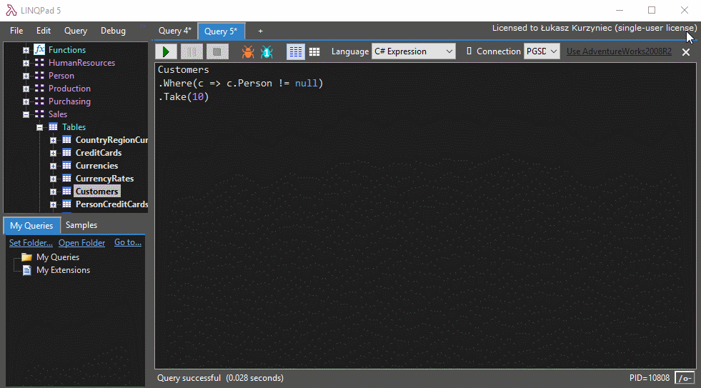Open the Debug menu

pos(113,31)
